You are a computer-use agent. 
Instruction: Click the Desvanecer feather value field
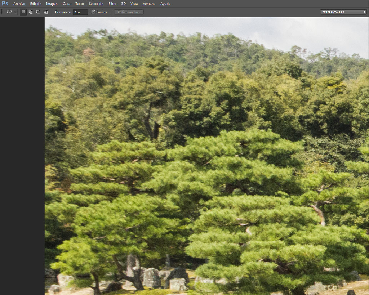click(80, 12)
